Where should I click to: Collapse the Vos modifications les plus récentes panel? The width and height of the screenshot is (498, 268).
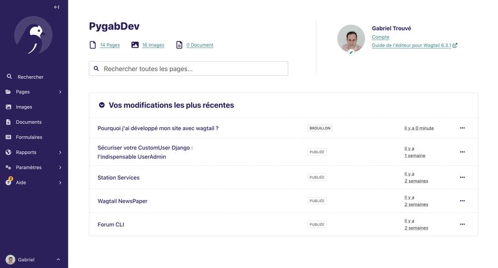coord(101,105)
